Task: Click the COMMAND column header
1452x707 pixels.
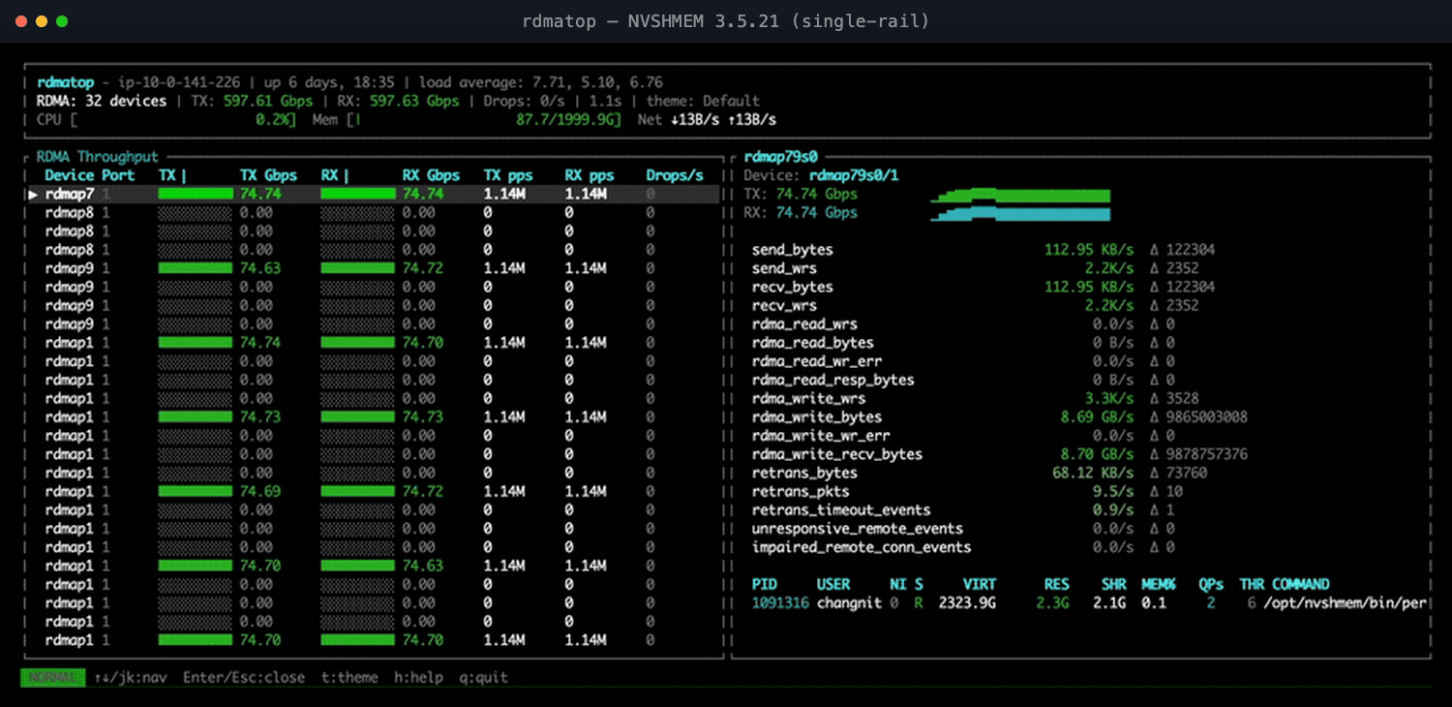Action: [x=1300, y=584]
